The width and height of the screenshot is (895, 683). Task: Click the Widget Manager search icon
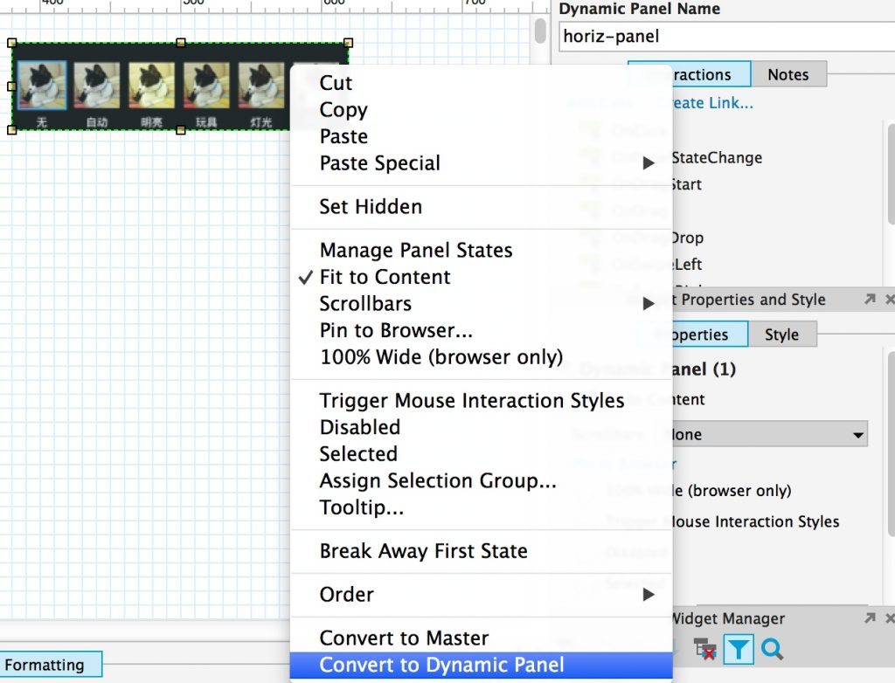(772, 649)
